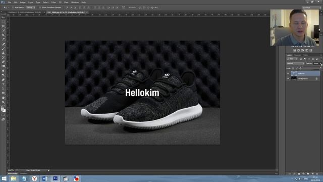
Task: Open the tool preset picker arrow
Action: (x=9, y=8)
